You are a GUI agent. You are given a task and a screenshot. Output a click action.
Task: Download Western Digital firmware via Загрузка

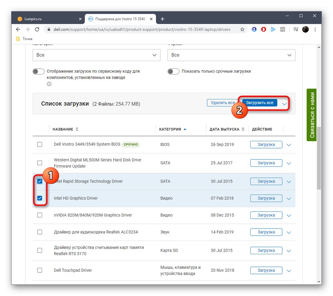266,163
